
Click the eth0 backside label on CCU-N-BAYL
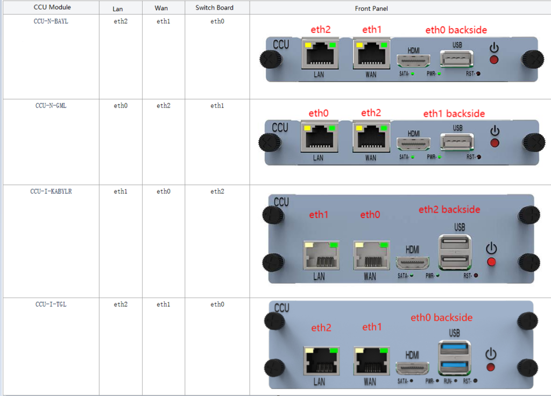[x=456, y=30]
